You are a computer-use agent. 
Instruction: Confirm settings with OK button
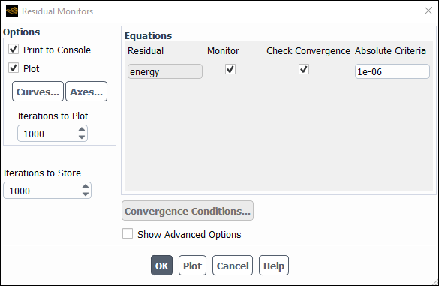tap(161, 266)
